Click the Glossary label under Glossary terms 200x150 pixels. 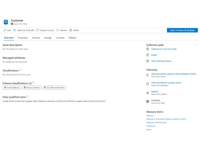150,116
